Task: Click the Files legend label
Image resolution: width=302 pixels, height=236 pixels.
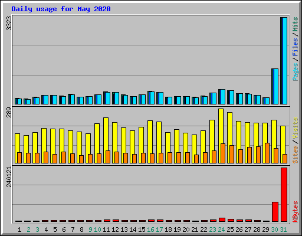Action: pyautogui.click(x=296, y=47)
